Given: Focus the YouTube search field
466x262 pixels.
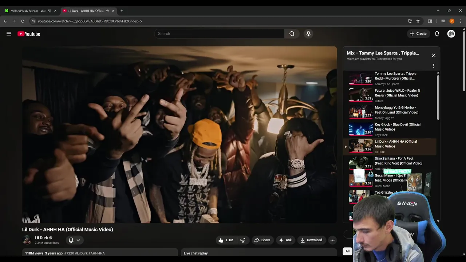Looking at the screenshot, I should point(220,33).
